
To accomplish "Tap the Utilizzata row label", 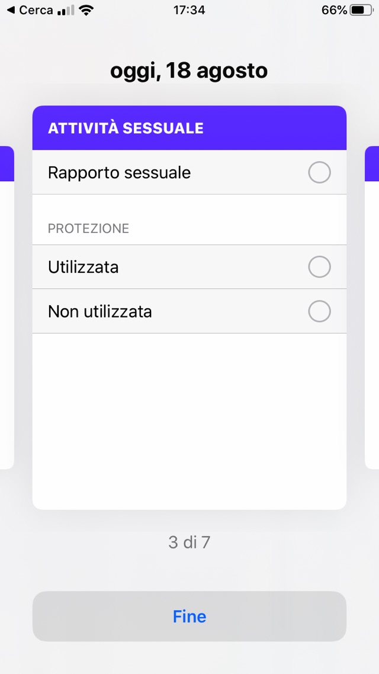I will coord(83,267).
